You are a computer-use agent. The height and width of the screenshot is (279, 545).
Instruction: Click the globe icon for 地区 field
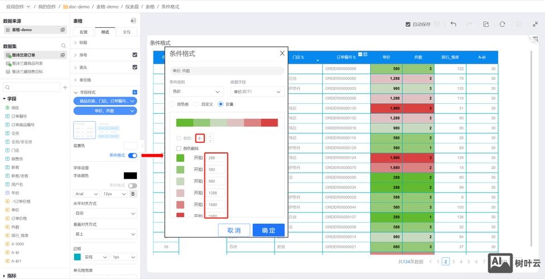8,108
